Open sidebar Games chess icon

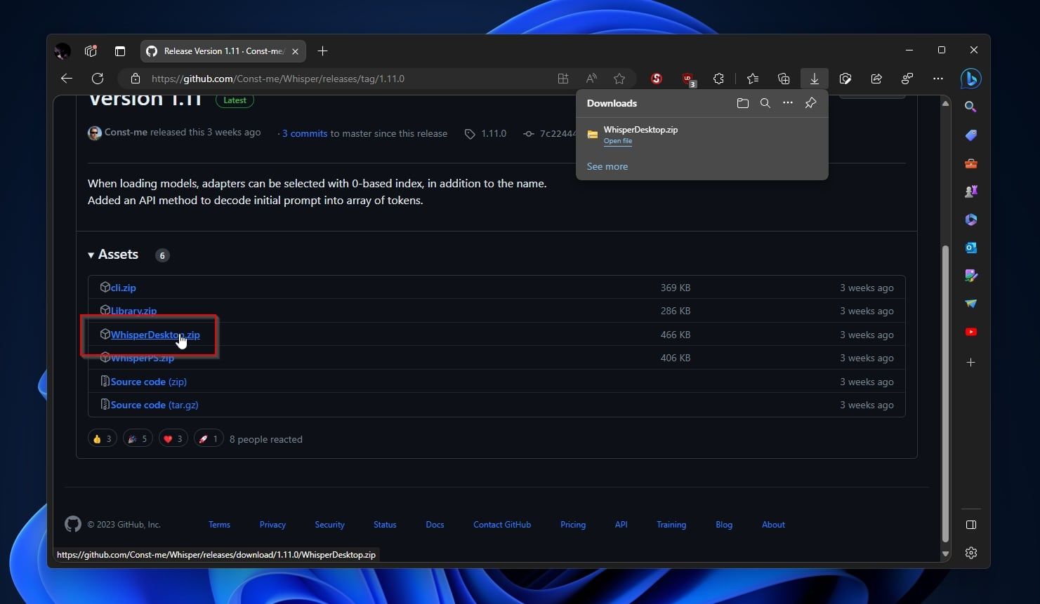[970, 192]
